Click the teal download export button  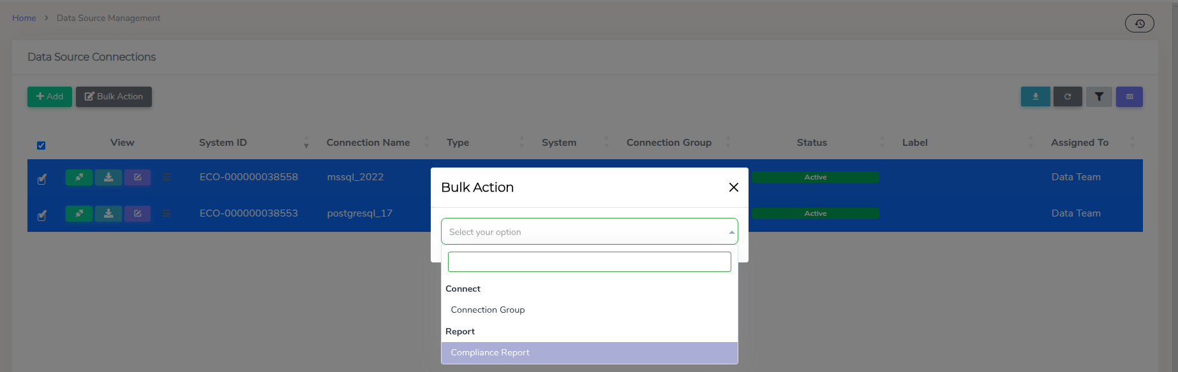[x=1035, y=97]
